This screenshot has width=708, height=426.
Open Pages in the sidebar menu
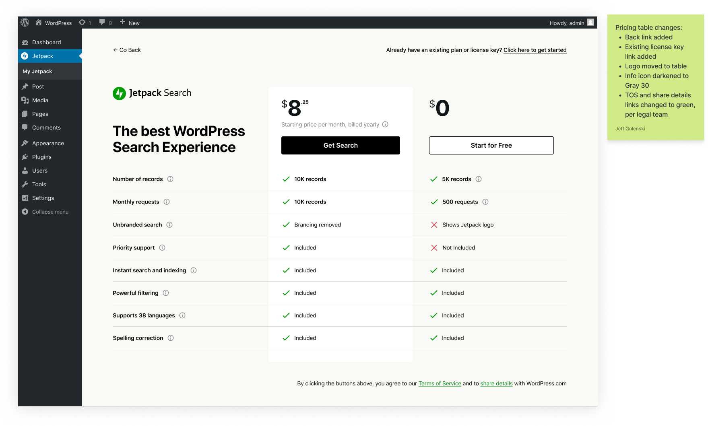[x=50, y=114]
